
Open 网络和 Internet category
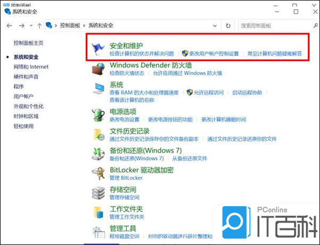[x=31, y=67]
